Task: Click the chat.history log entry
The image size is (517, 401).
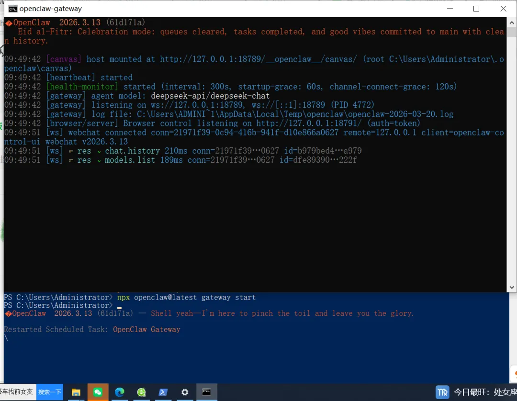Action: pos(183,151)
